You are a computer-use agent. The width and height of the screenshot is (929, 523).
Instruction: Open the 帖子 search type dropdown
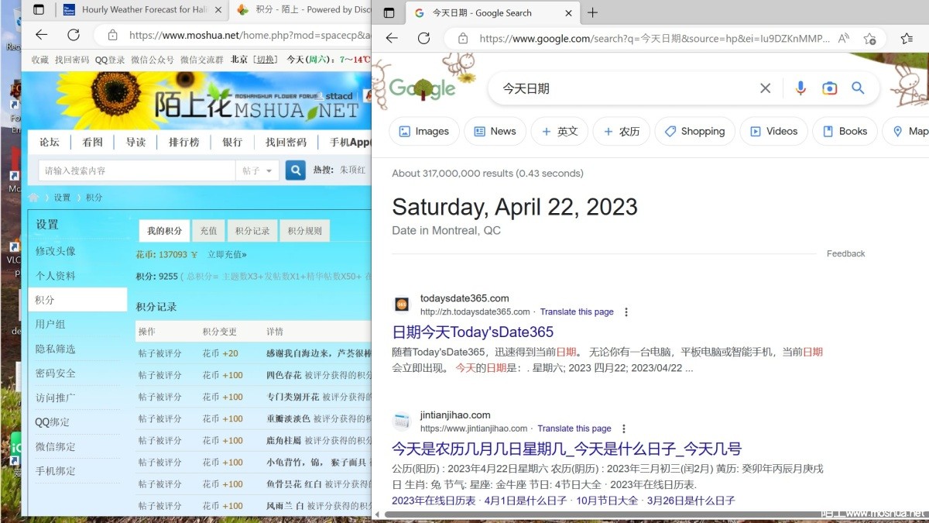click(x=257, y=170)
